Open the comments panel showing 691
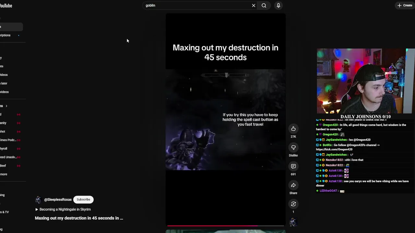 [293, 166]
